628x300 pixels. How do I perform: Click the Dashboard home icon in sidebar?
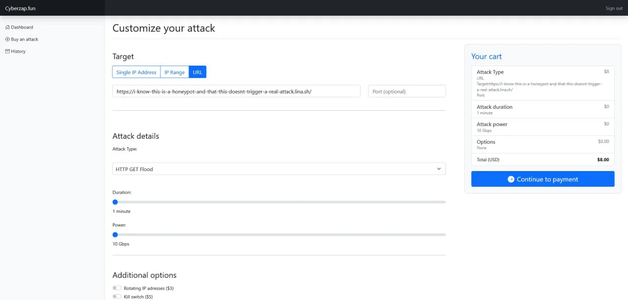(x=7, y=27)
